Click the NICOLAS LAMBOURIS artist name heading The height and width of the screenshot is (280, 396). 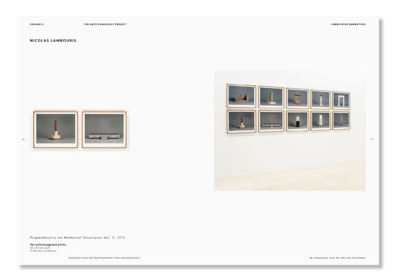point(53,40)
